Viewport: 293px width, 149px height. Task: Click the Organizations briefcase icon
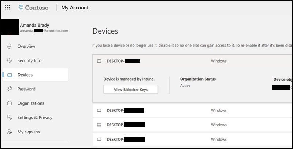(x=10, y=103)
